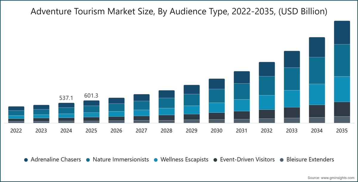This screenshot has height=182, width=358.
Task: Toggle the Adrenaline Chasers legend entry
Action: point(53,160)
